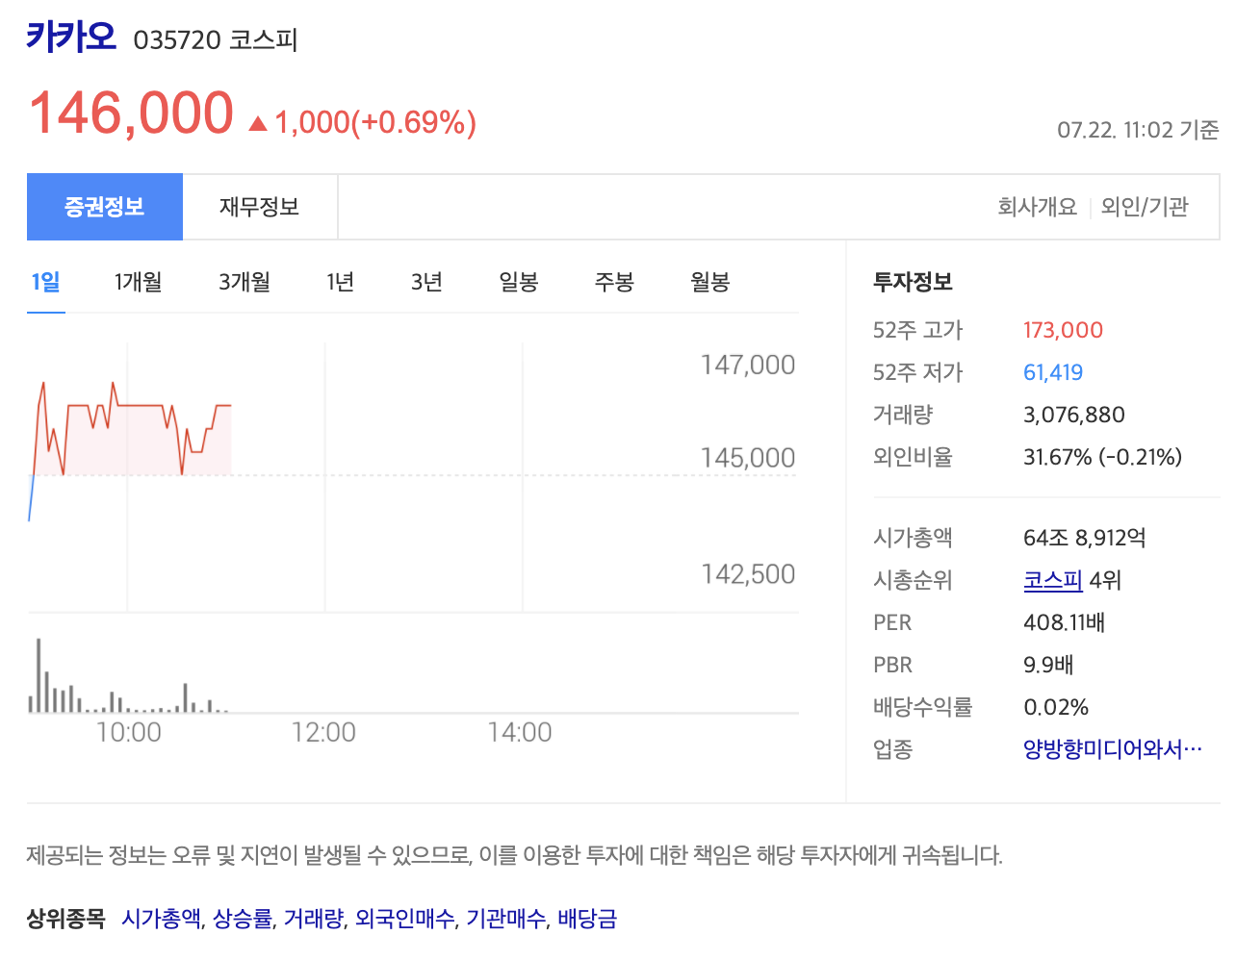The height and width of the screenshot is (960, 1236).
Task: Click the 142,500 axis label
Action: click(748, 574)
